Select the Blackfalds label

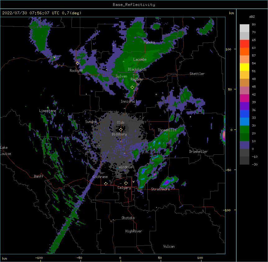[x=137, y=69]
